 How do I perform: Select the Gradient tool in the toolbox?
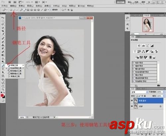click(3, 55)
